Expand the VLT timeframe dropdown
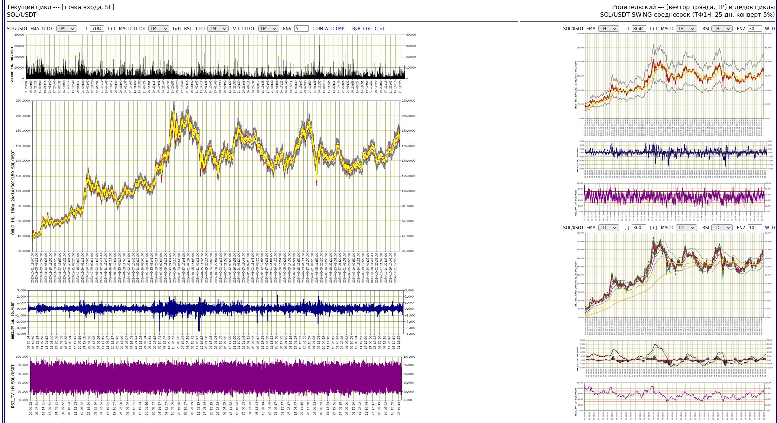Viewport: 777px width, 423px height. 269,29
